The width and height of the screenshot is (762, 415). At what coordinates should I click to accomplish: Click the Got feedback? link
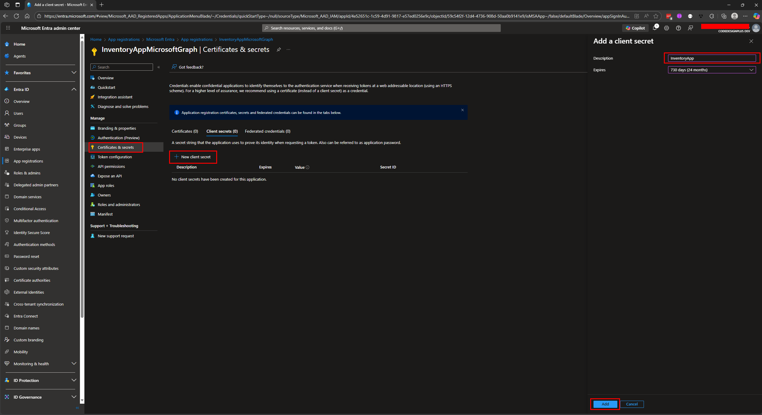[x=188, y=67]
